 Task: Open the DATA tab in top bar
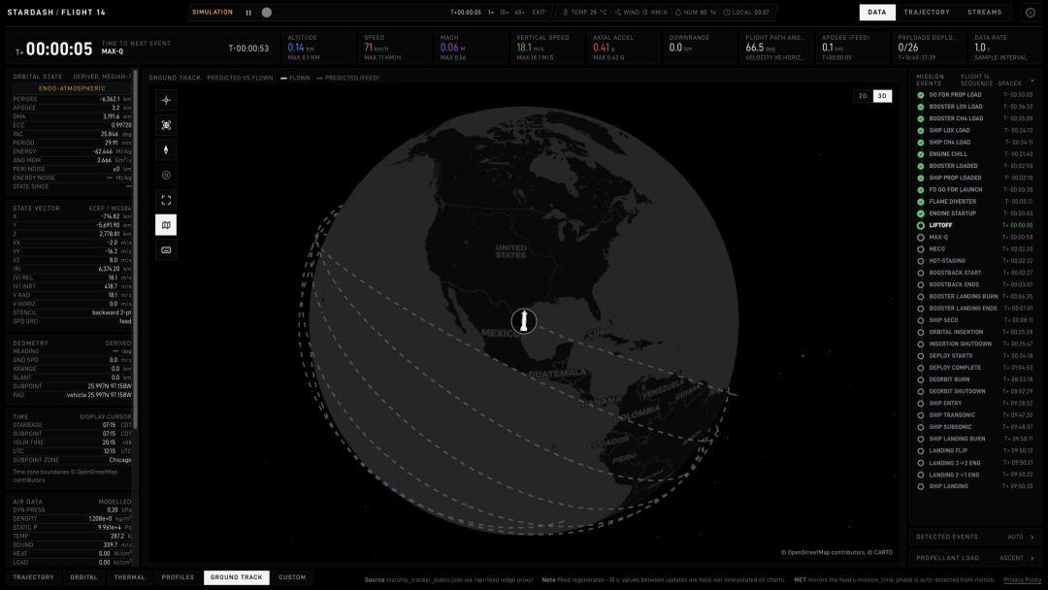pos(877,12)
